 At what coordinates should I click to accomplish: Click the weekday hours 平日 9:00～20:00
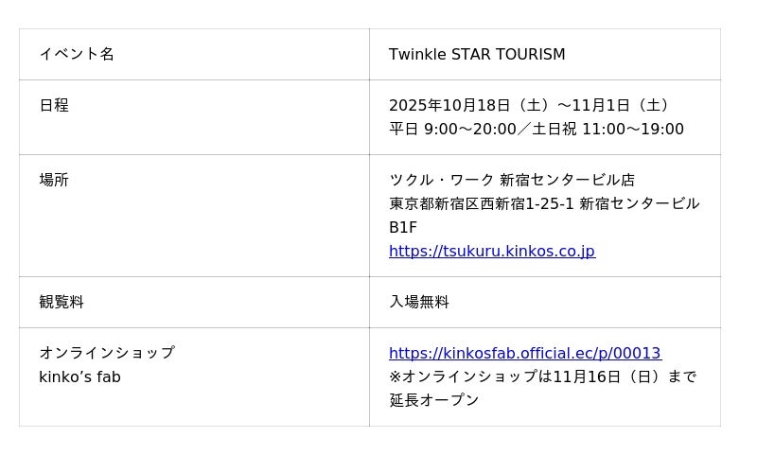[452, 130]
